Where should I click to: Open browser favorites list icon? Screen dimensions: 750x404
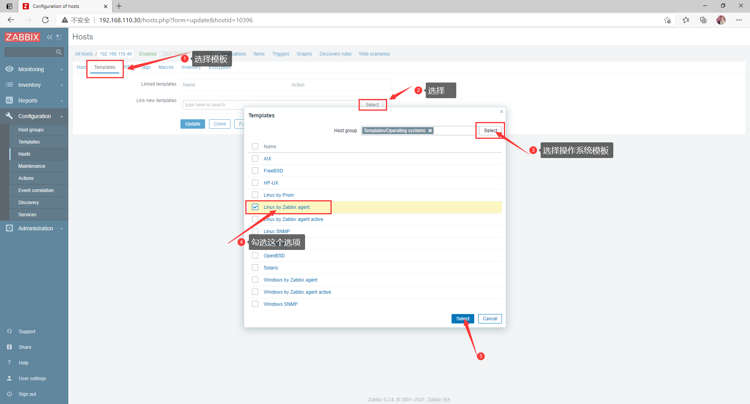coord(686,20)
